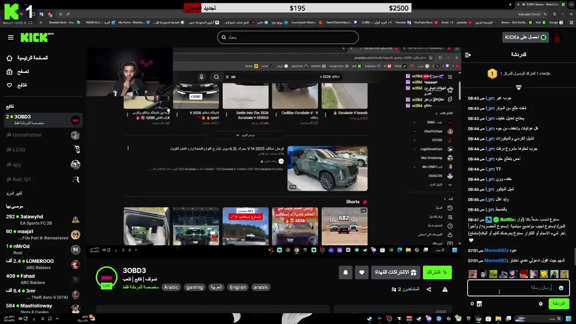Click the viewers count (المشاهدون 2)
This screenshot has width=576, height=324.
(x=405, y=289)
